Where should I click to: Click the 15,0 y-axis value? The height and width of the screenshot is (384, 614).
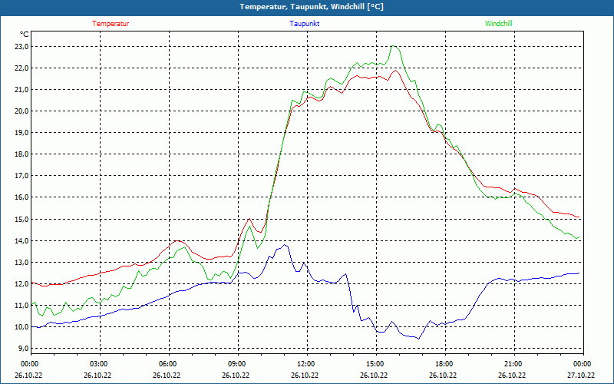[21, 220]
